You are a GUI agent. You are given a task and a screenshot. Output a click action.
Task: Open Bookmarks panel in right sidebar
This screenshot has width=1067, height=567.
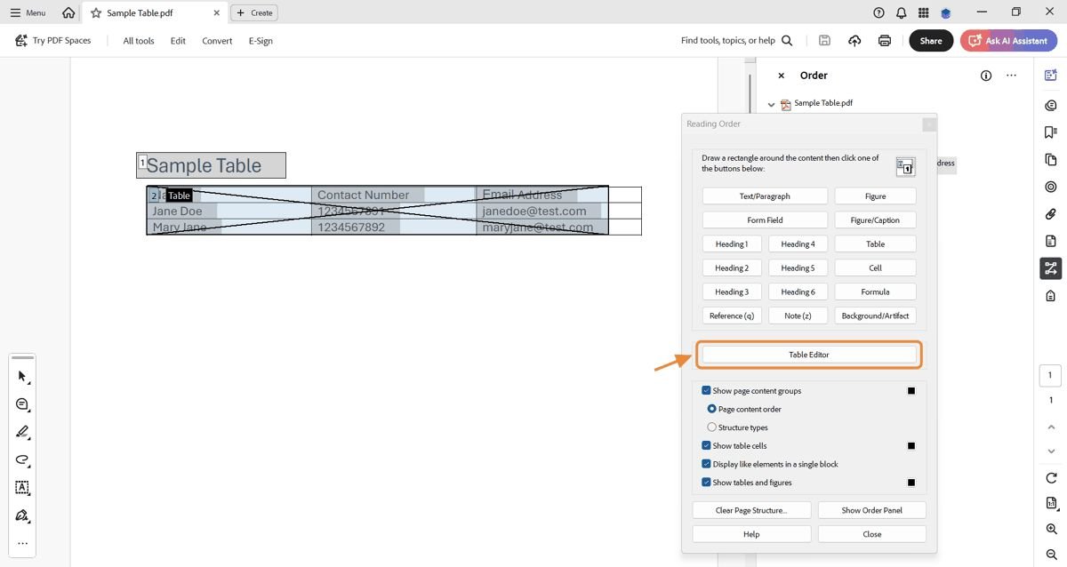(x=1051, y=132)
